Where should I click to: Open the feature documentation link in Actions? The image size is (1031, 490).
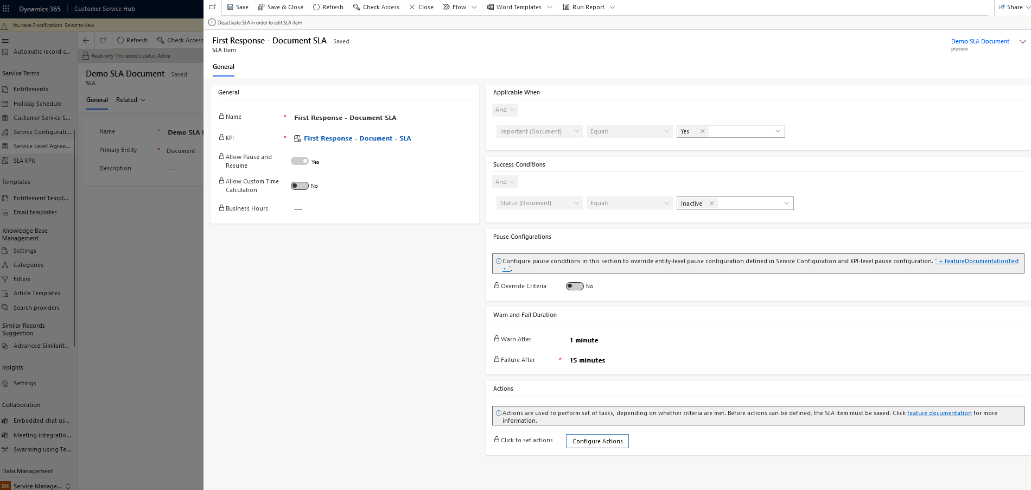point(939,413)
